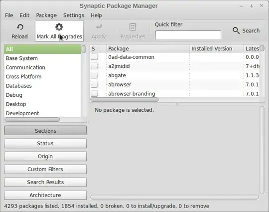Click the Reload toolbar icon
The height and width of the screenshot is (212, 269).
[20, 27]
